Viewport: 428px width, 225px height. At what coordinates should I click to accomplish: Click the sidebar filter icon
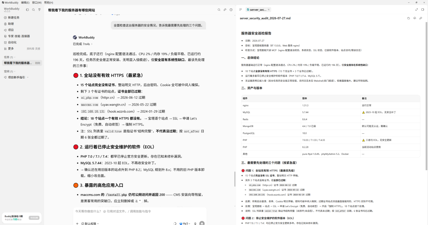click(39, 10)
